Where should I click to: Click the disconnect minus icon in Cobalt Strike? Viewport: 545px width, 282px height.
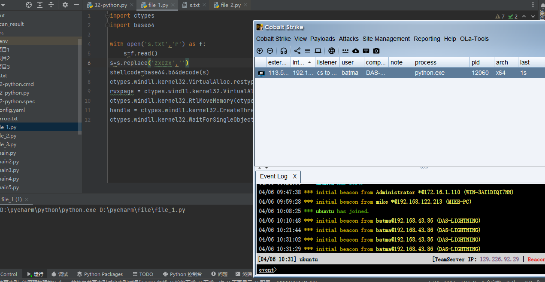point(270,51)
